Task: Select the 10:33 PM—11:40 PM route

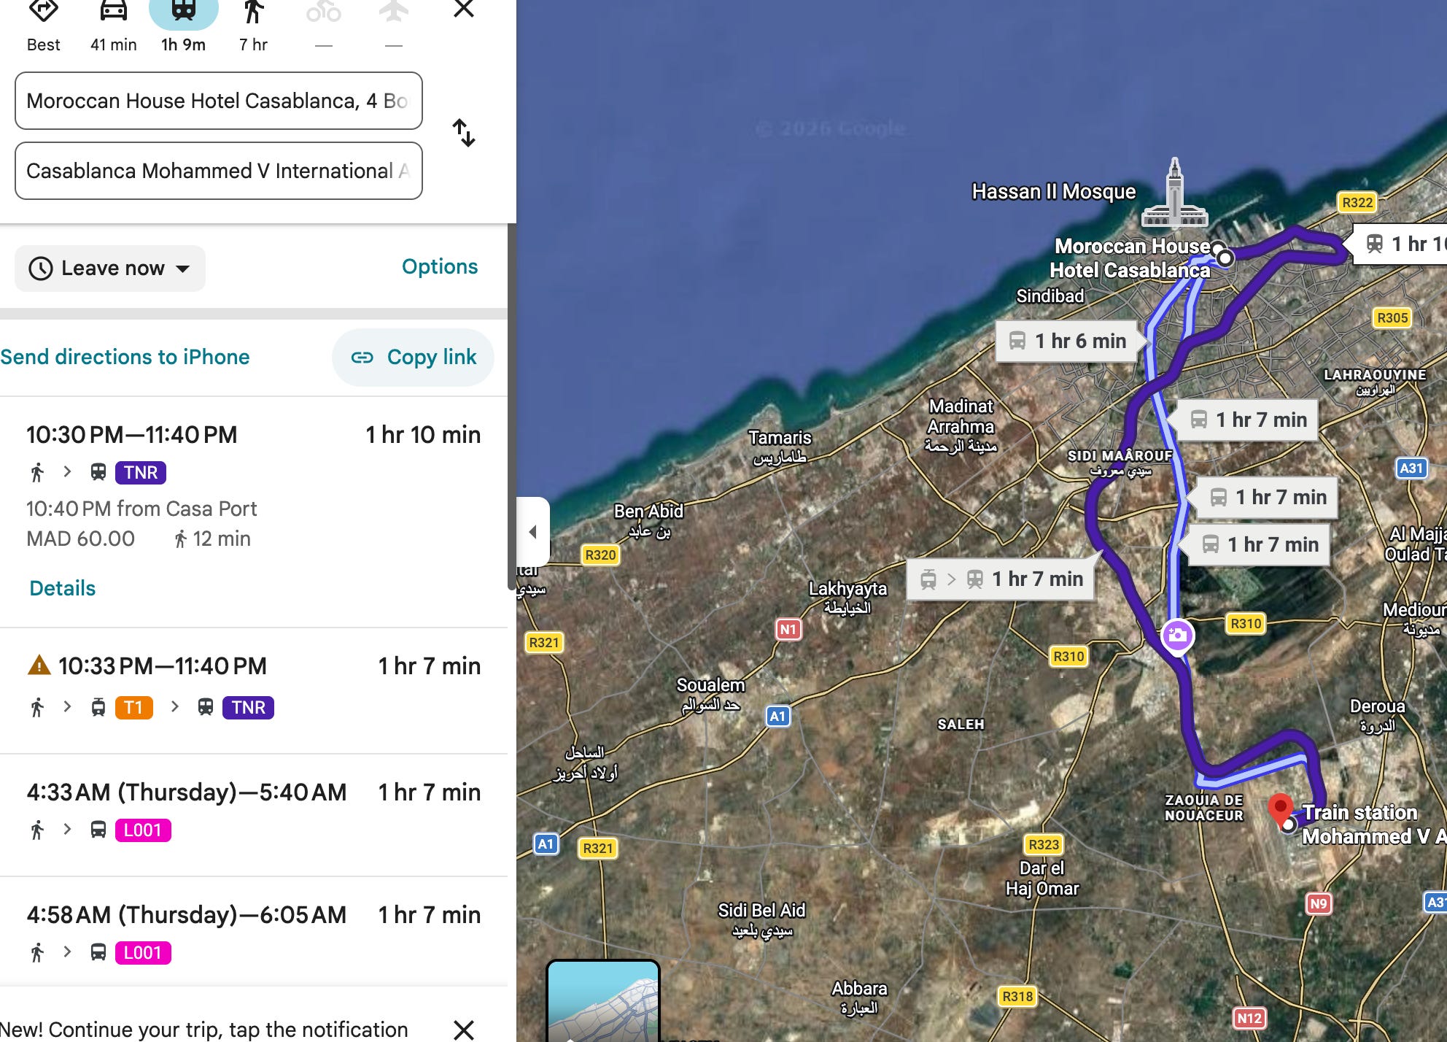Action: (x=254, y=690)
